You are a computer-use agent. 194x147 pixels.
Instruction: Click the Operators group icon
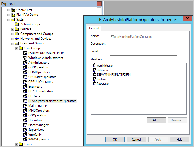tap(25, 120)
